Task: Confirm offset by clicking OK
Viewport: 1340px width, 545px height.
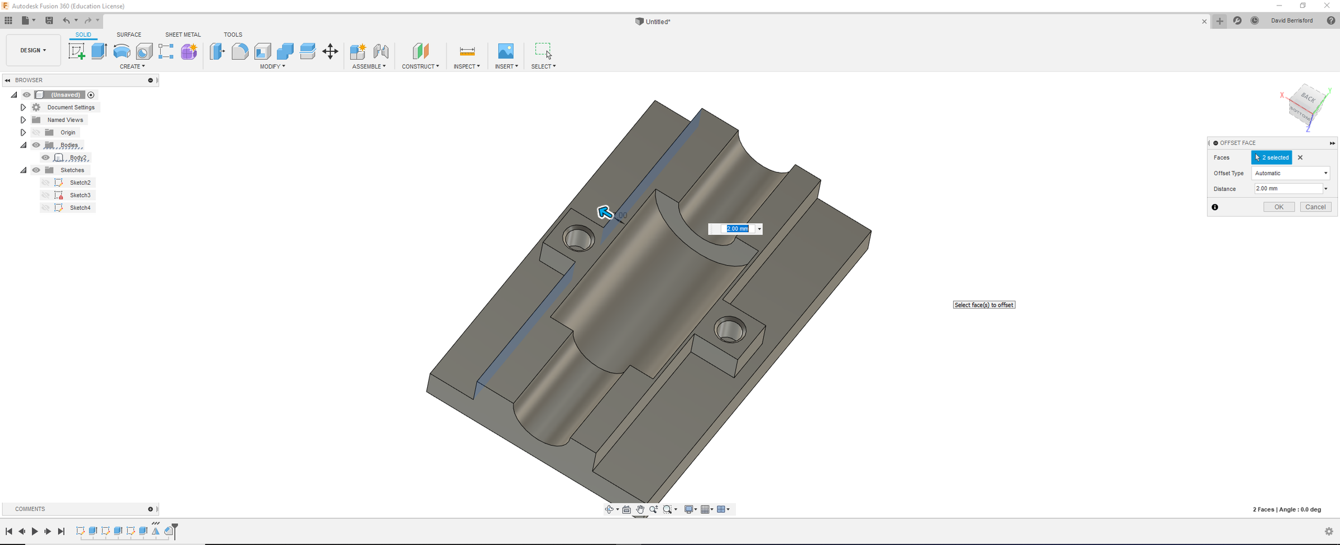Action: pyautogui.click(x=1279, y=206)
